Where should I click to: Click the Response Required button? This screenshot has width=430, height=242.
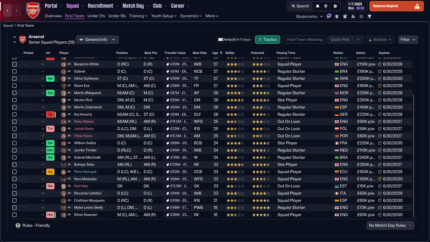pyautogui.click(x=397, y=6)
